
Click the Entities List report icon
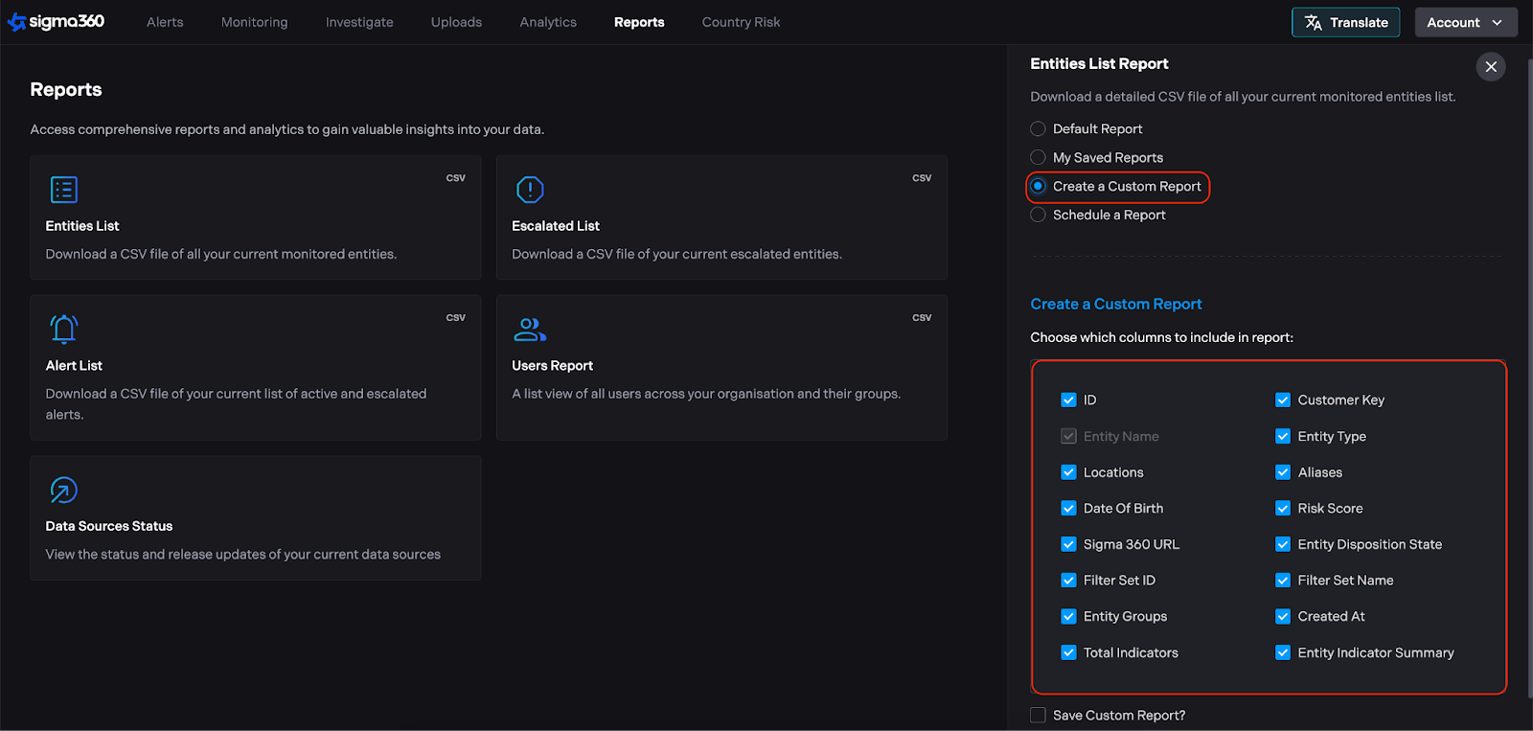click(63, 190)
